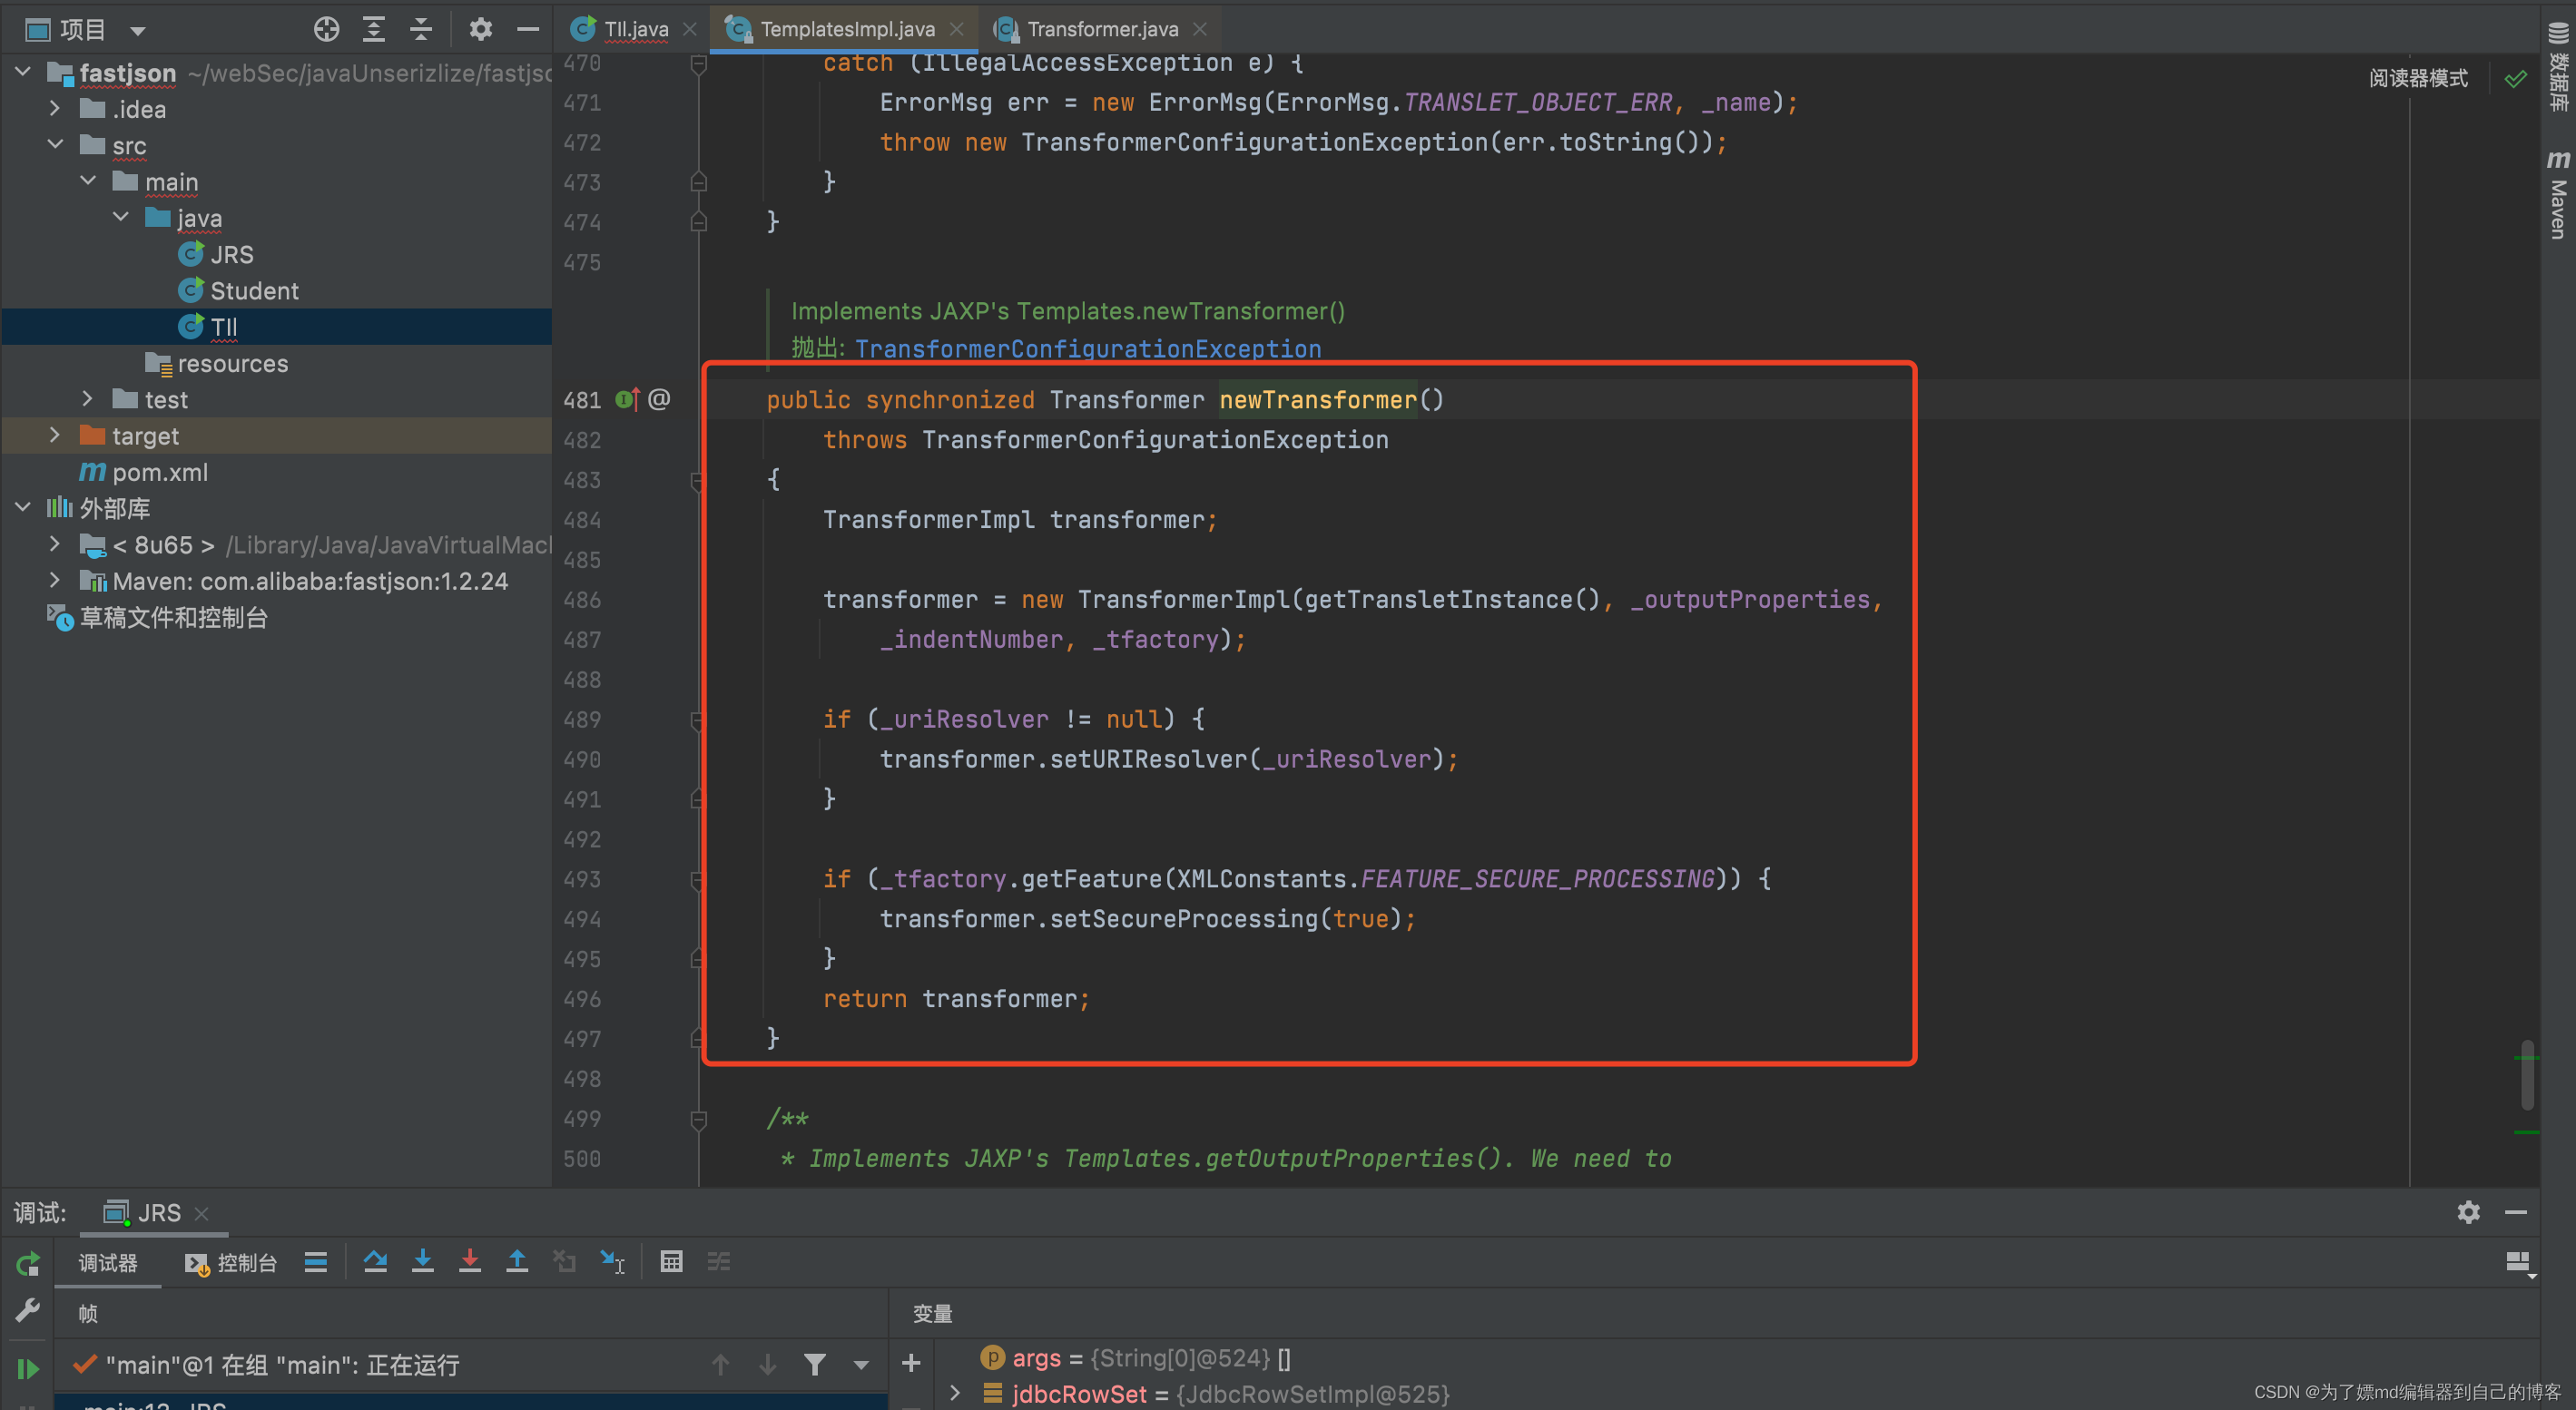Viewport: 2576px width, 1410px height.
Task: Click TransformerConfigurationException doc link
Action: tap(1087, 348)
